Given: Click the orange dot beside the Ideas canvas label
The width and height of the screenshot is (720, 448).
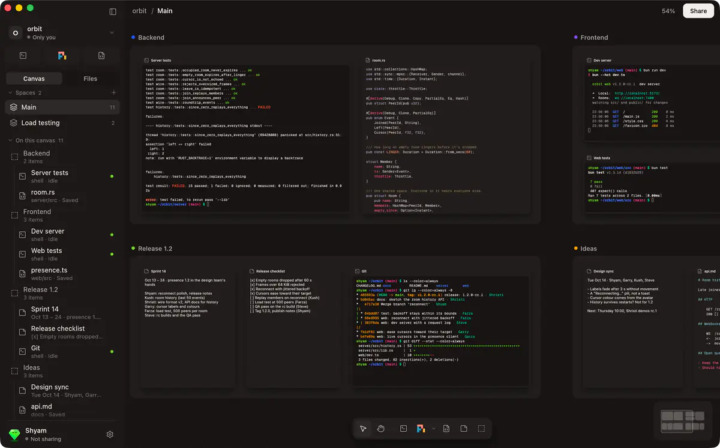Looking at the screenshot, I should point(576,249).
